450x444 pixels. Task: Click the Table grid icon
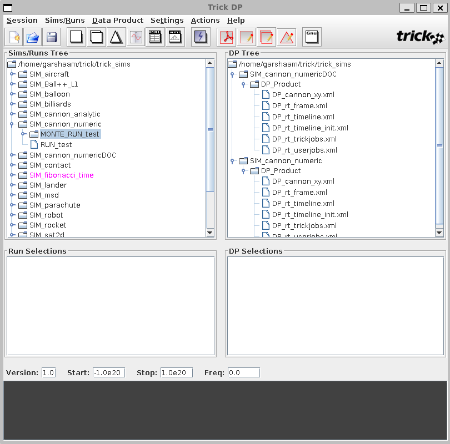[155, 37]
